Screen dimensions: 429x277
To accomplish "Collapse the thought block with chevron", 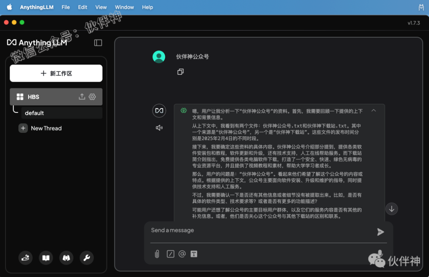I will point(374,111).
